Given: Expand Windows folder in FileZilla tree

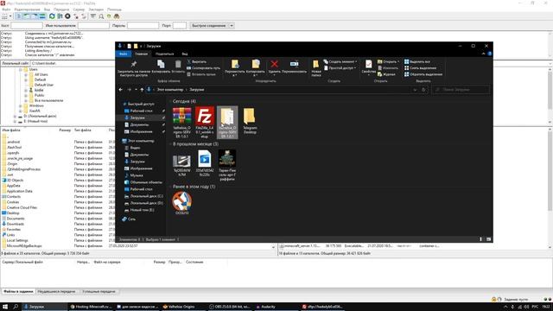Looking at the screenshot, I should point(21,105).
